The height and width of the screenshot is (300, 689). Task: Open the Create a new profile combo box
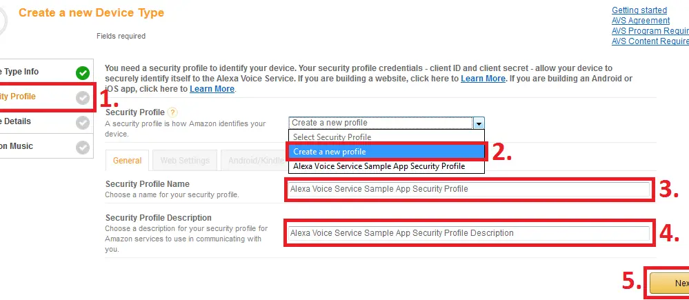click(386, 123)
